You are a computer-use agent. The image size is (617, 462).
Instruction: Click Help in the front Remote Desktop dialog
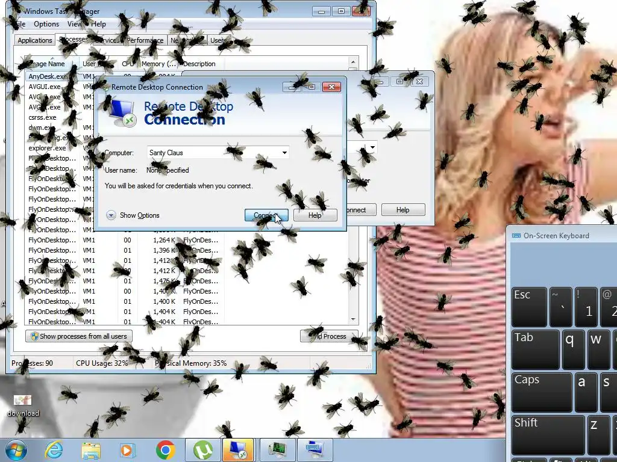click(315, 215)
